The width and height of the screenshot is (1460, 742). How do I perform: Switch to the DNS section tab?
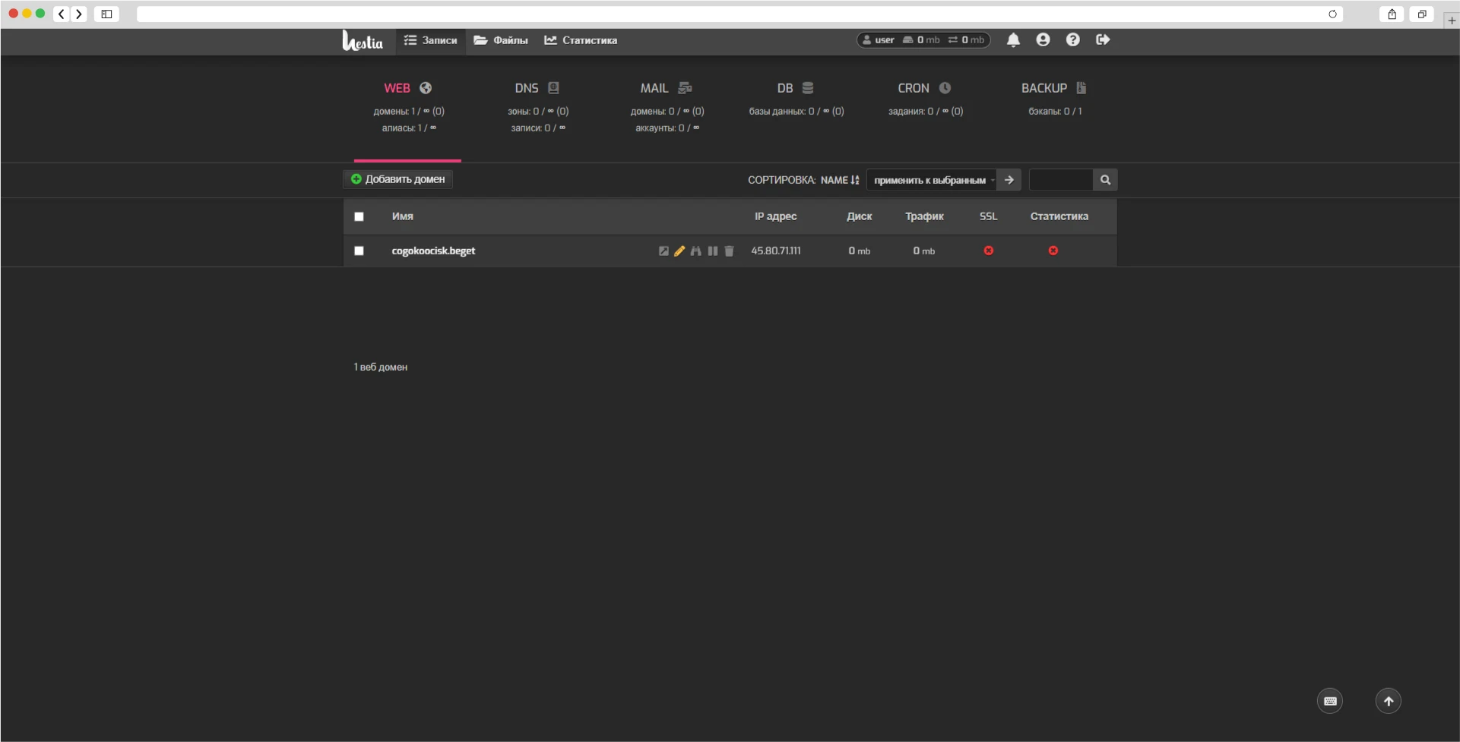pyautogui.click(x=537, y=89)
